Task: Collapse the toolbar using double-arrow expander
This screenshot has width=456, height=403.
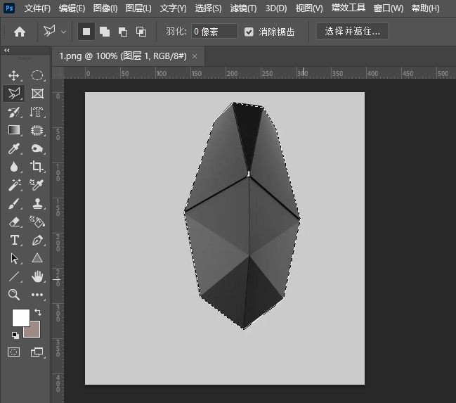Action: tap(7, 51)
